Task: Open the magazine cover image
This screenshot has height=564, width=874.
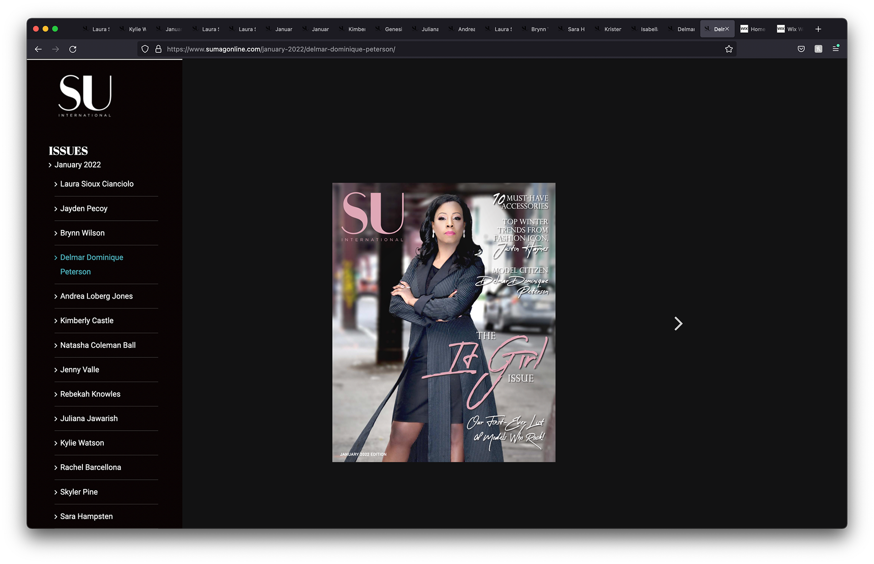Action: click(444, 322)
